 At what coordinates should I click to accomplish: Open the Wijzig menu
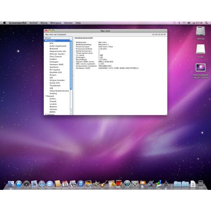tap(44, 23)
